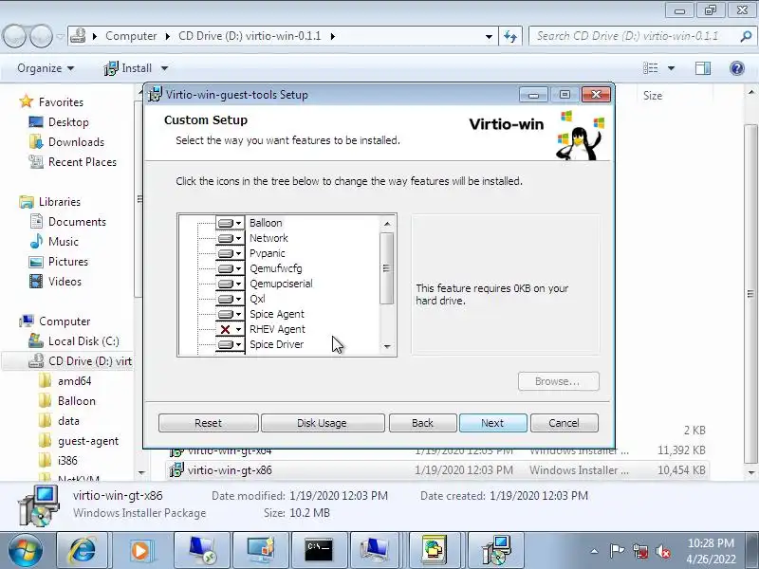Click the Size column header
This screenshot has width=759, height=569.
[653, 96]
